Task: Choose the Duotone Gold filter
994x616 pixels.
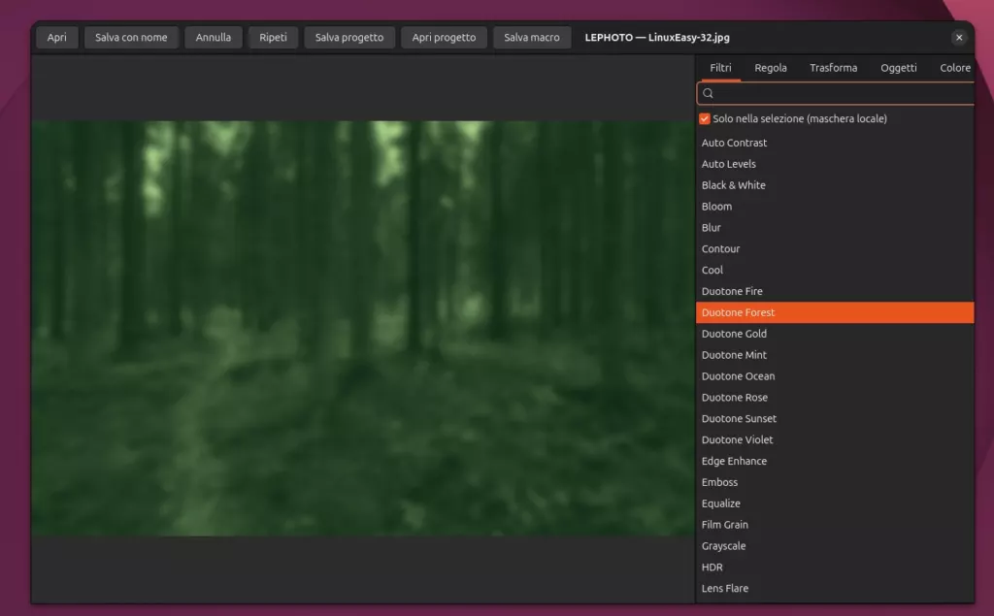Action: pyautogui.click(x=835, y=334)
